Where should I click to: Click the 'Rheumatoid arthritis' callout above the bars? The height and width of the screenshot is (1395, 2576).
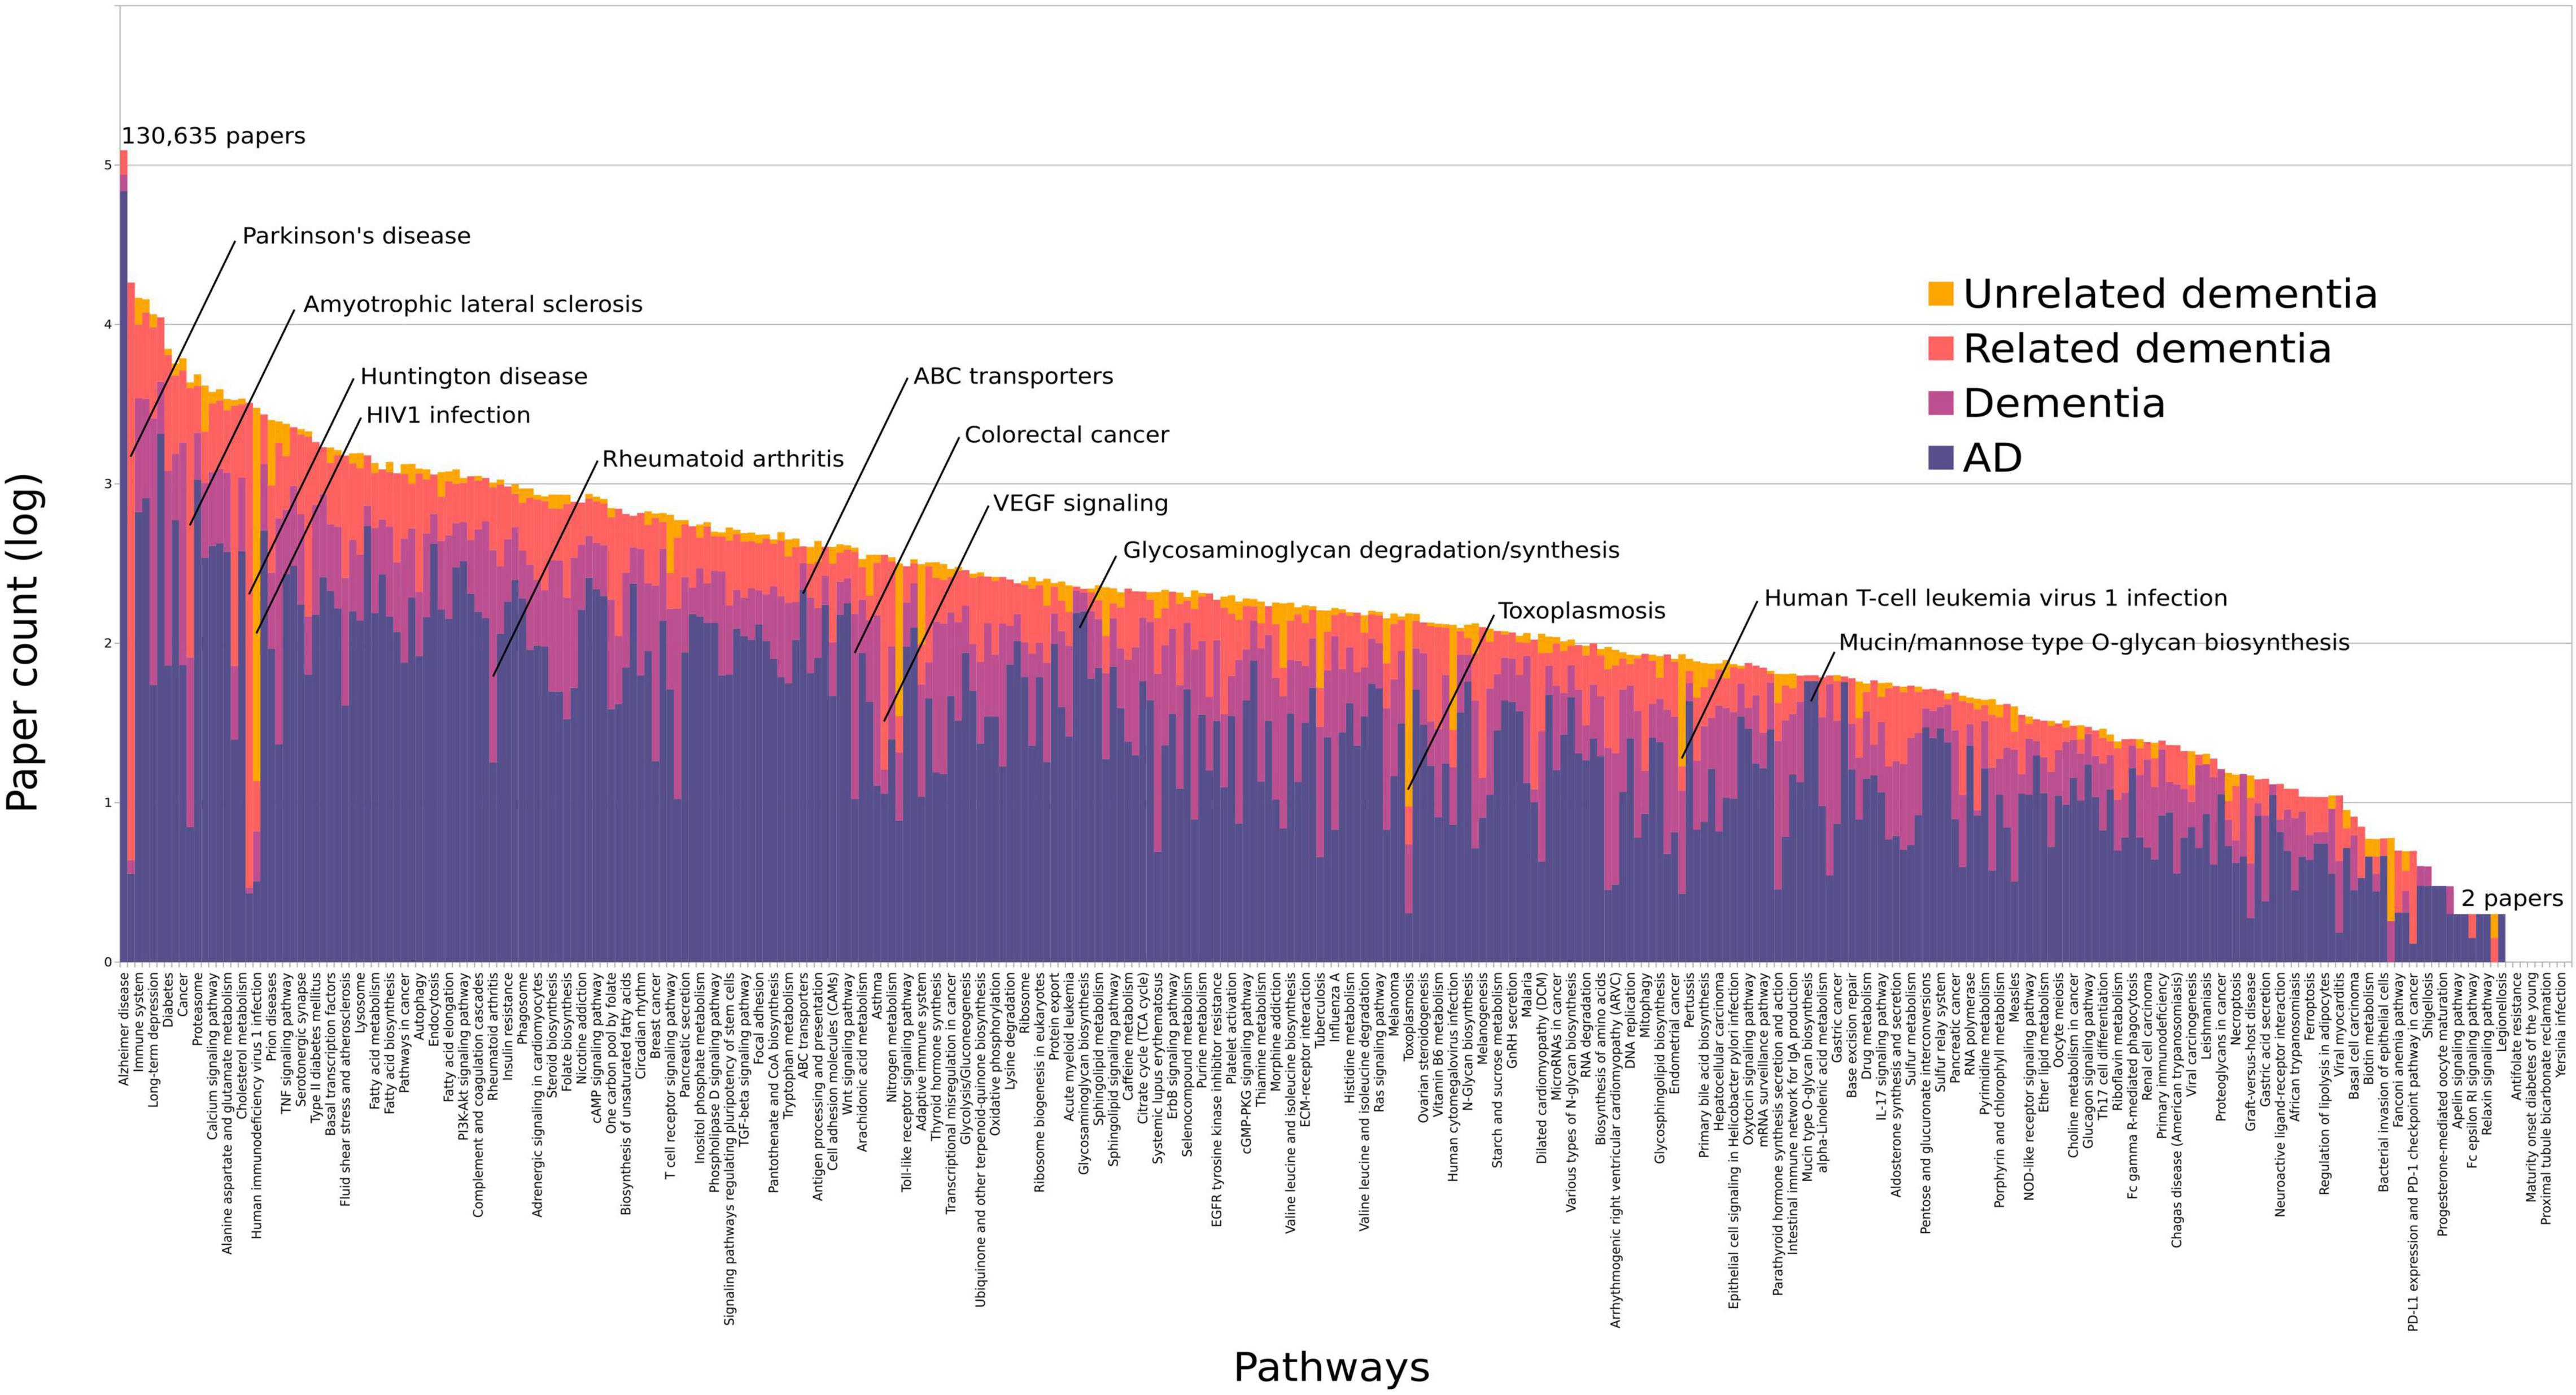[x=723, y=459]
